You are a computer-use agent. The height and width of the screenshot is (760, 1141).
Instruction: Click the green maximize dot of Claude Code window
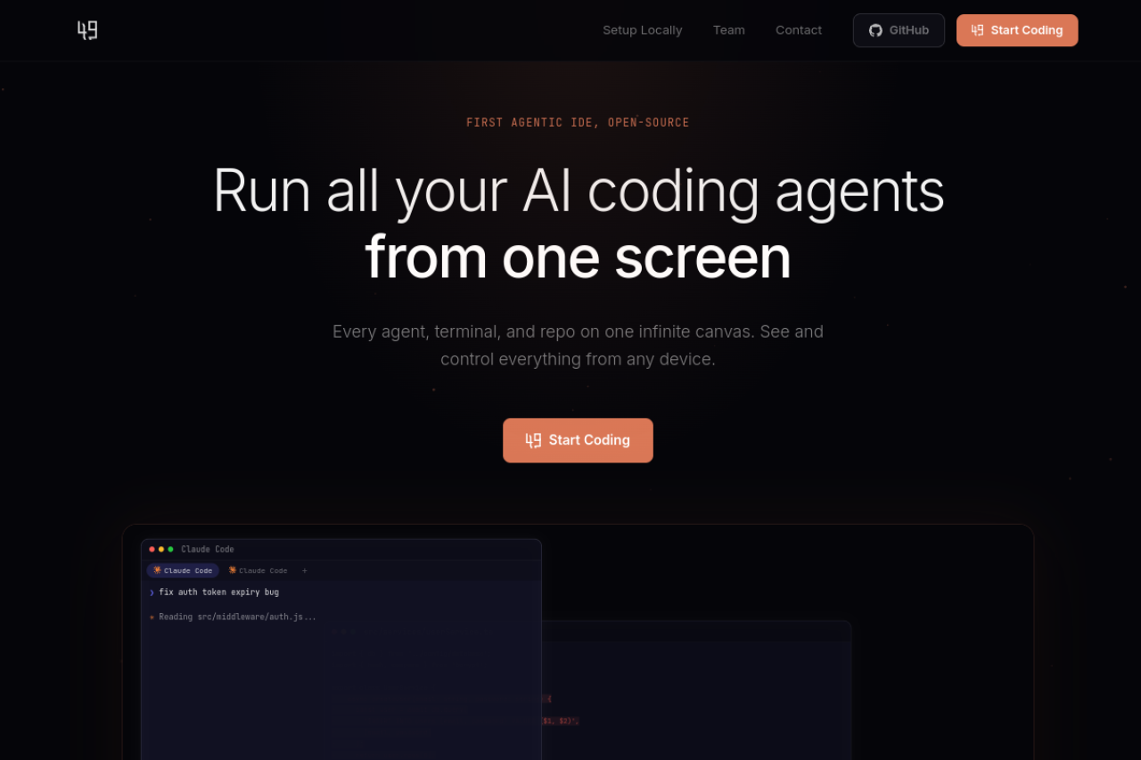[171, 549]
